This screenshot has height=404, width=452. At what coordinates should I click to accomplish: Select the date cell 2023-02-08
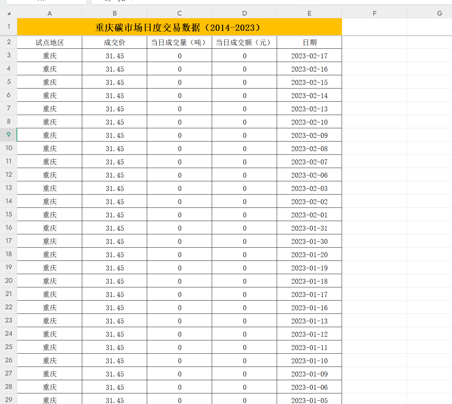coord(310,148)
